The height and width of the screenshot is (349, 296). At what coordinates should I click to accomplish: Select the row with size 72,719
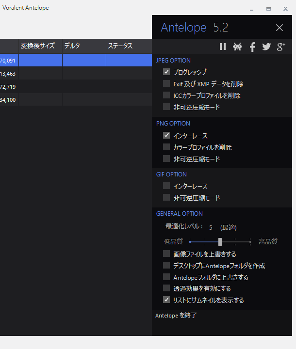pyautogui.click(x=76, y=87)
